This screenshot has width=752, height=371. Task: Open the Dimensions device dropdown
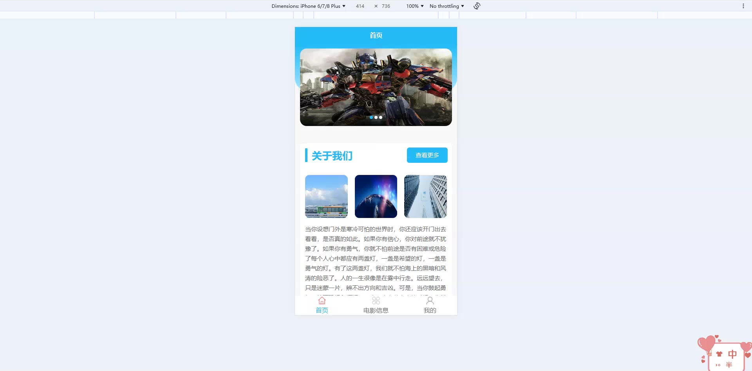point(309,6)
